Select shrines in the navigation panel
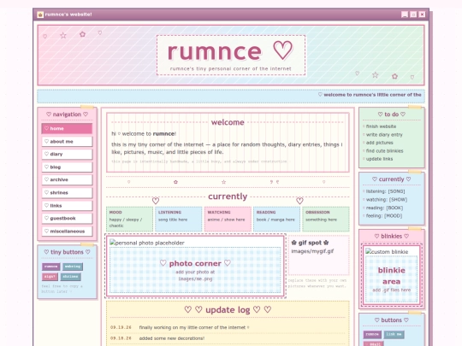The image size is (462, 346). pyautogui.click(x=67, y=193)
